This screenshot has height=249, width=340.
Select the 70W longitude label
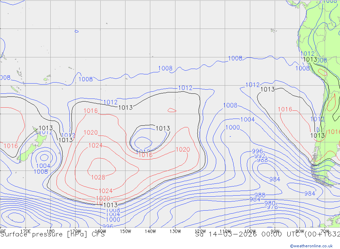325,231
